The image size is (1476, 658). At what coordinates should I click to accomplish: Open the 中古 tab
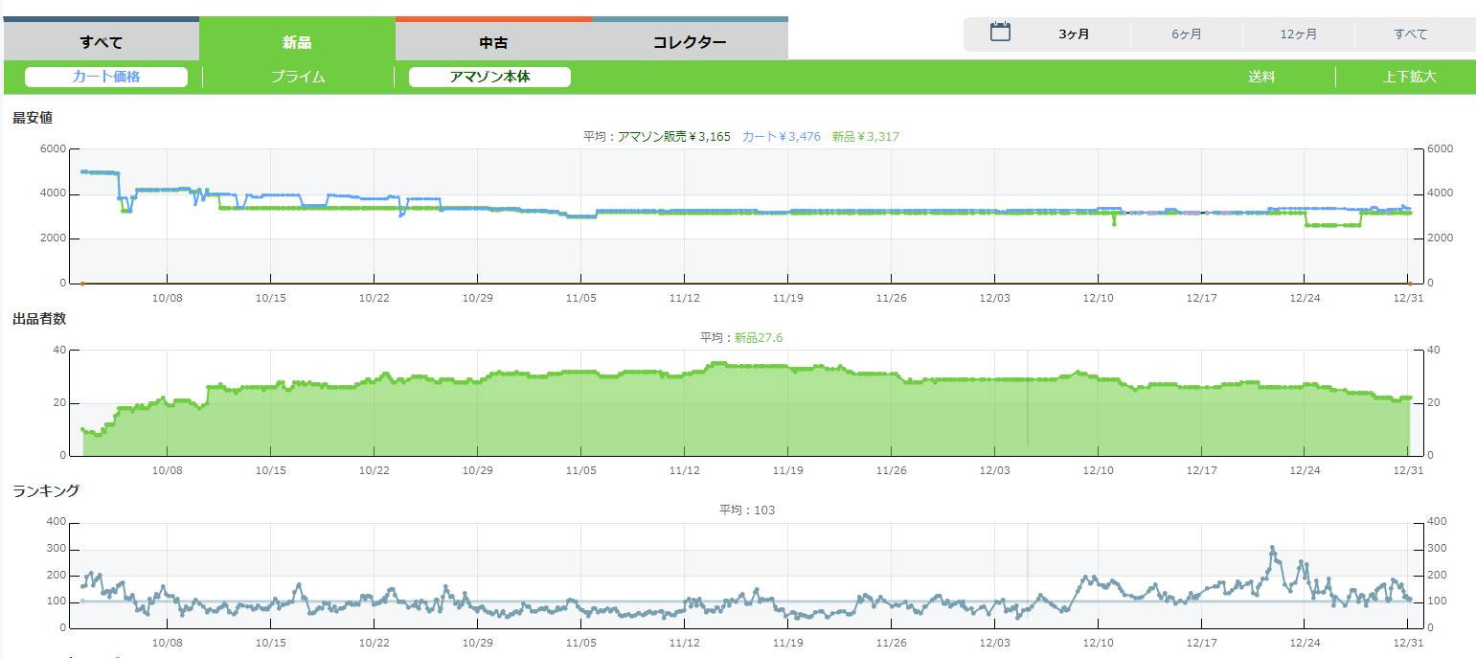[x=493, y=42]
